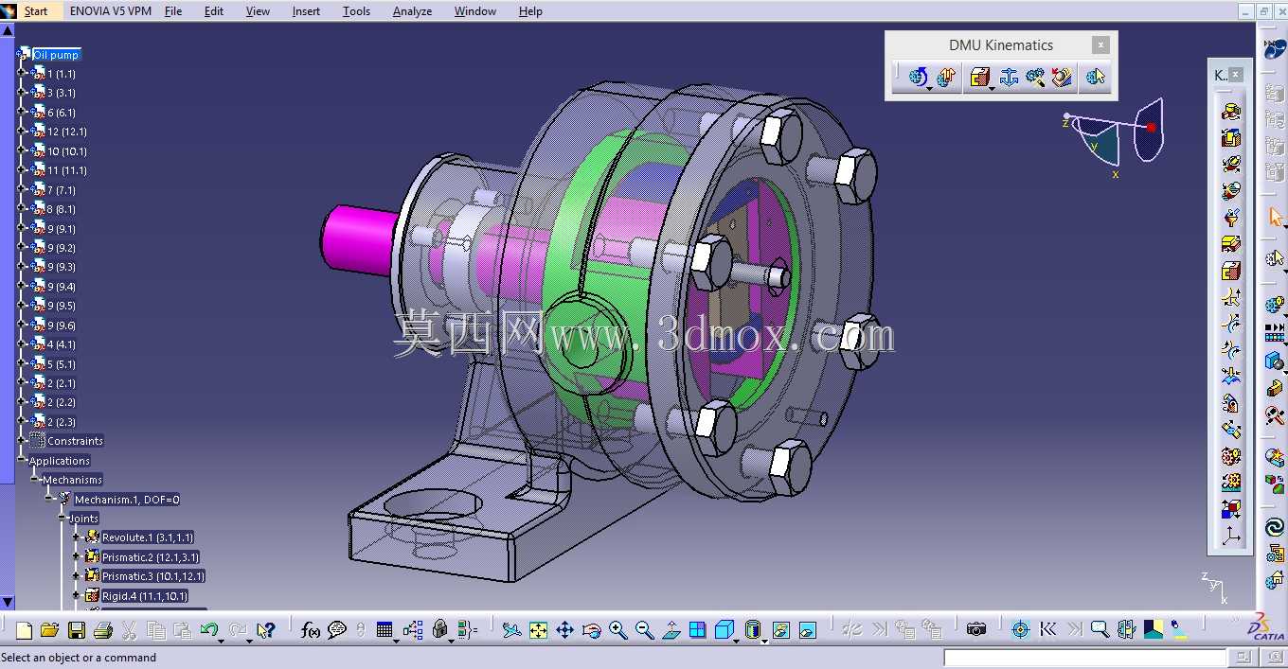Click the design table grid icon
The width and height of the screenshot is (1288, 669).
384,630
